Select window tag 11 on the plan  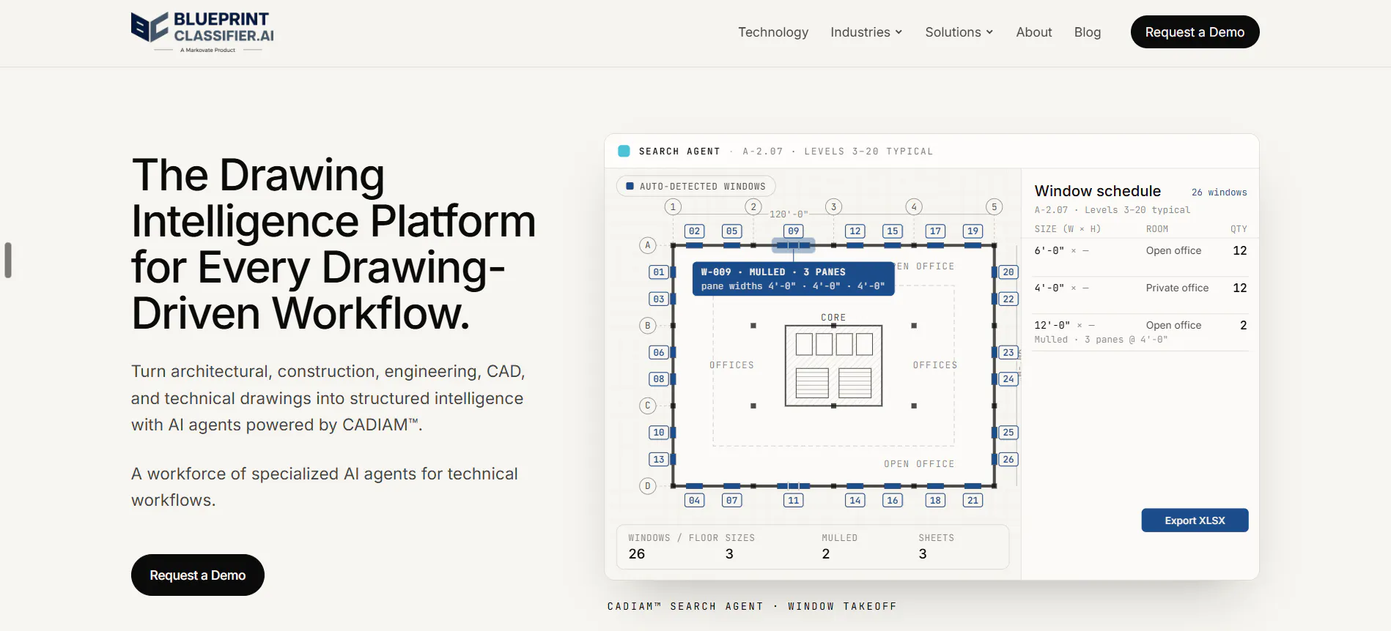point(794,501)
